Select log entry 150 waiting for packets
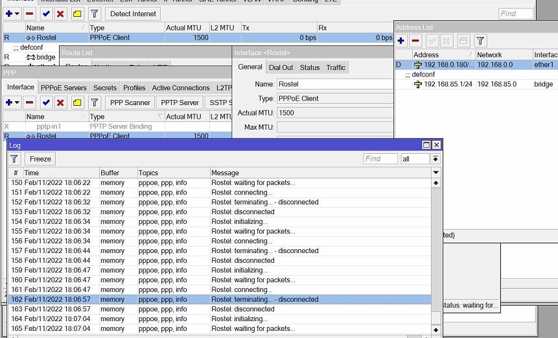Screen dimensions: 558x338 [220, 183]
